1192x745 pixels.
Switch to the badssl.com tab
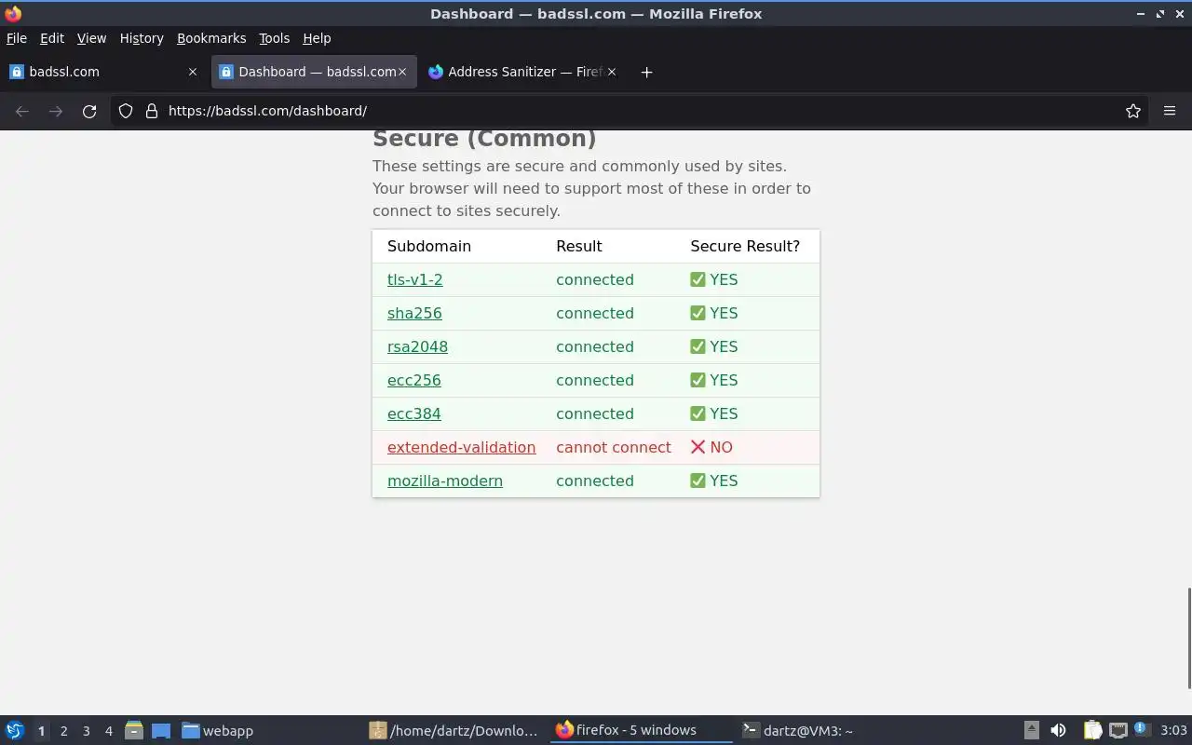(x=102, y=72)
